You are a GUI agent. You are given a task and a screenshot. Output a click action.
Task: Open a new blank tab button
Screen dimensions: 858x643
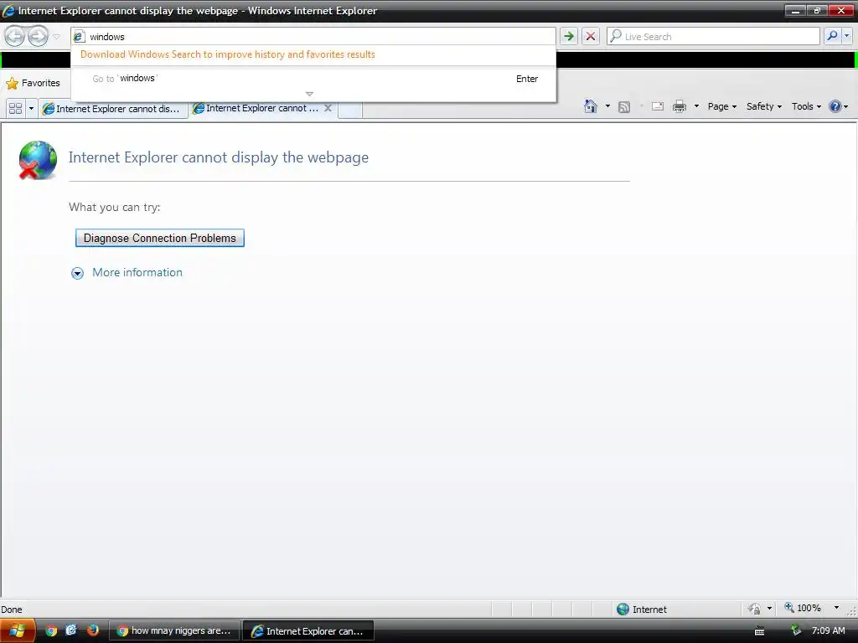pyautogui.click(x=350, y=110)
